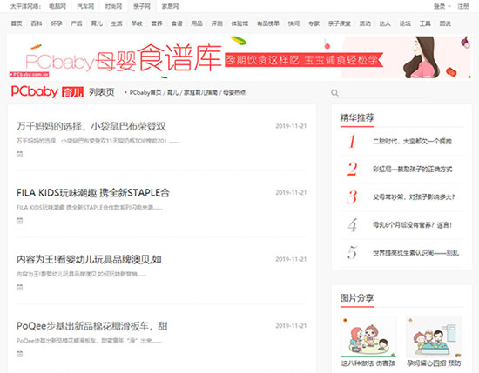The height and width of the screenshot is (373, 479).
Task: Open recommendation 2: 彩虹屁—鼓励孩子的正确方式
Action: 413,170
